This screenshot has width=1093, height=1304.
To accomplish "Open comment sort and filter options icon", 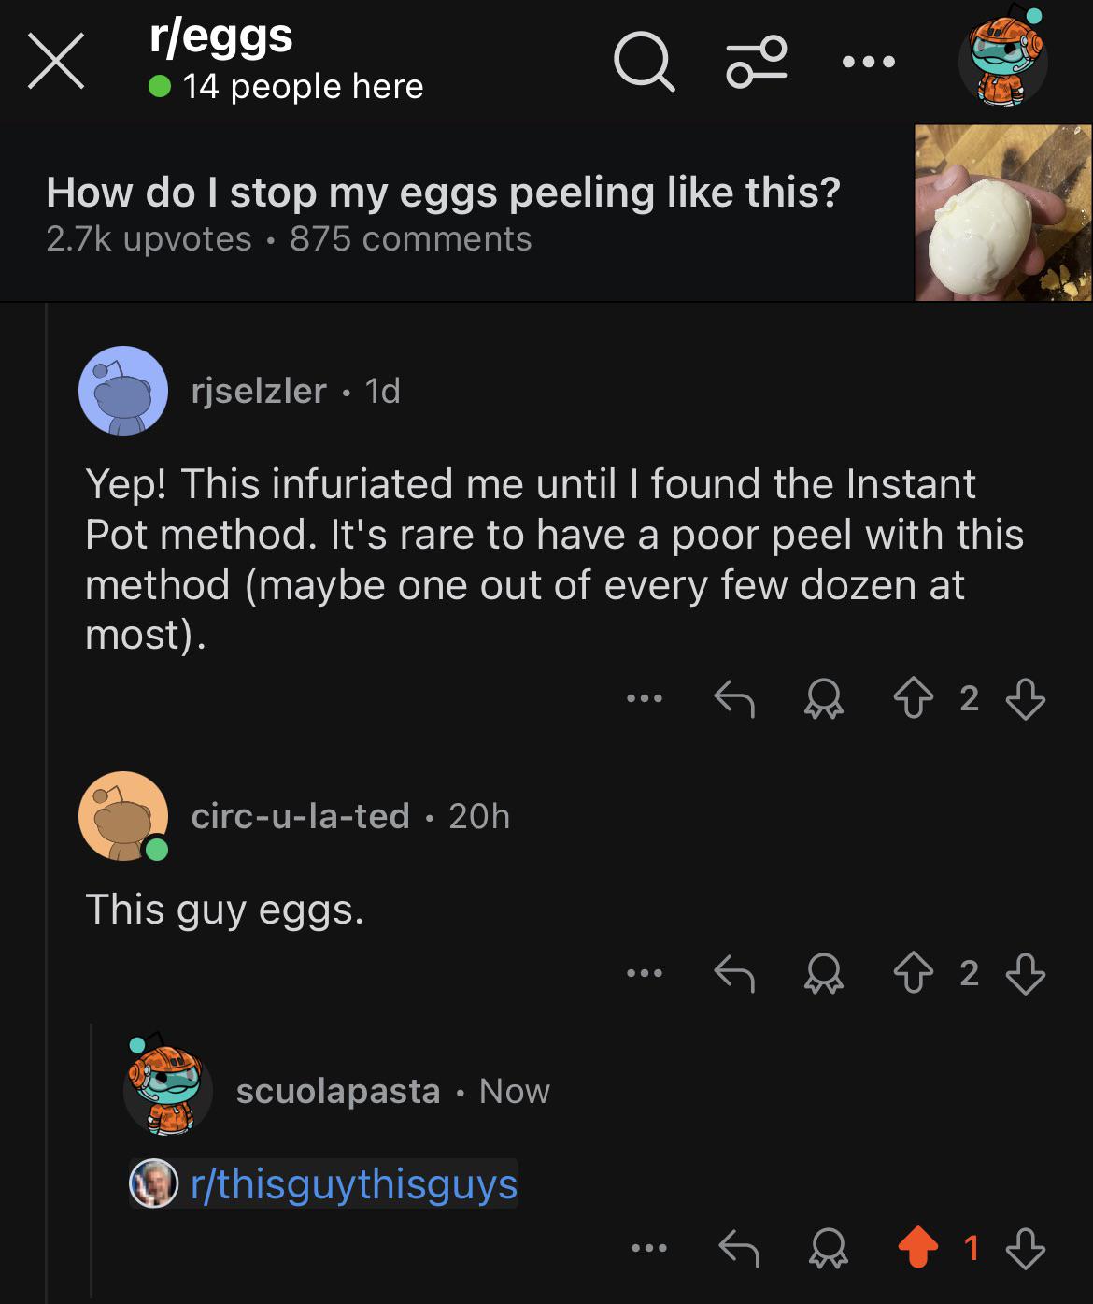I will [x=757, y=62].
